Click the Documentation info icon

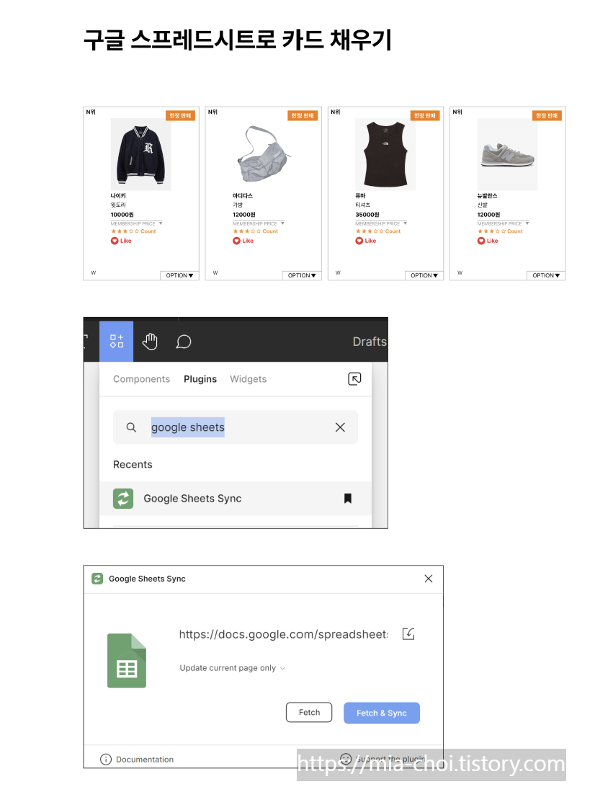105,759
